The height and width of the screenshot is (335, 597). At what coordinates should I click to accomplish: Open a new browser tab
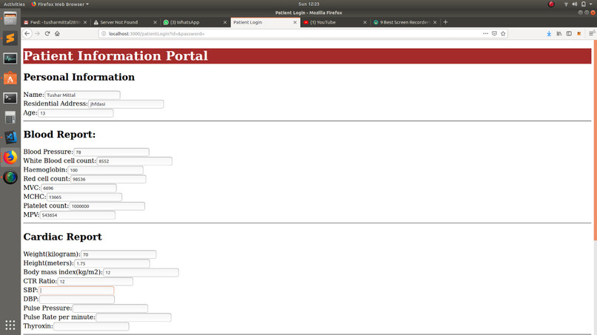pos(445,22)
